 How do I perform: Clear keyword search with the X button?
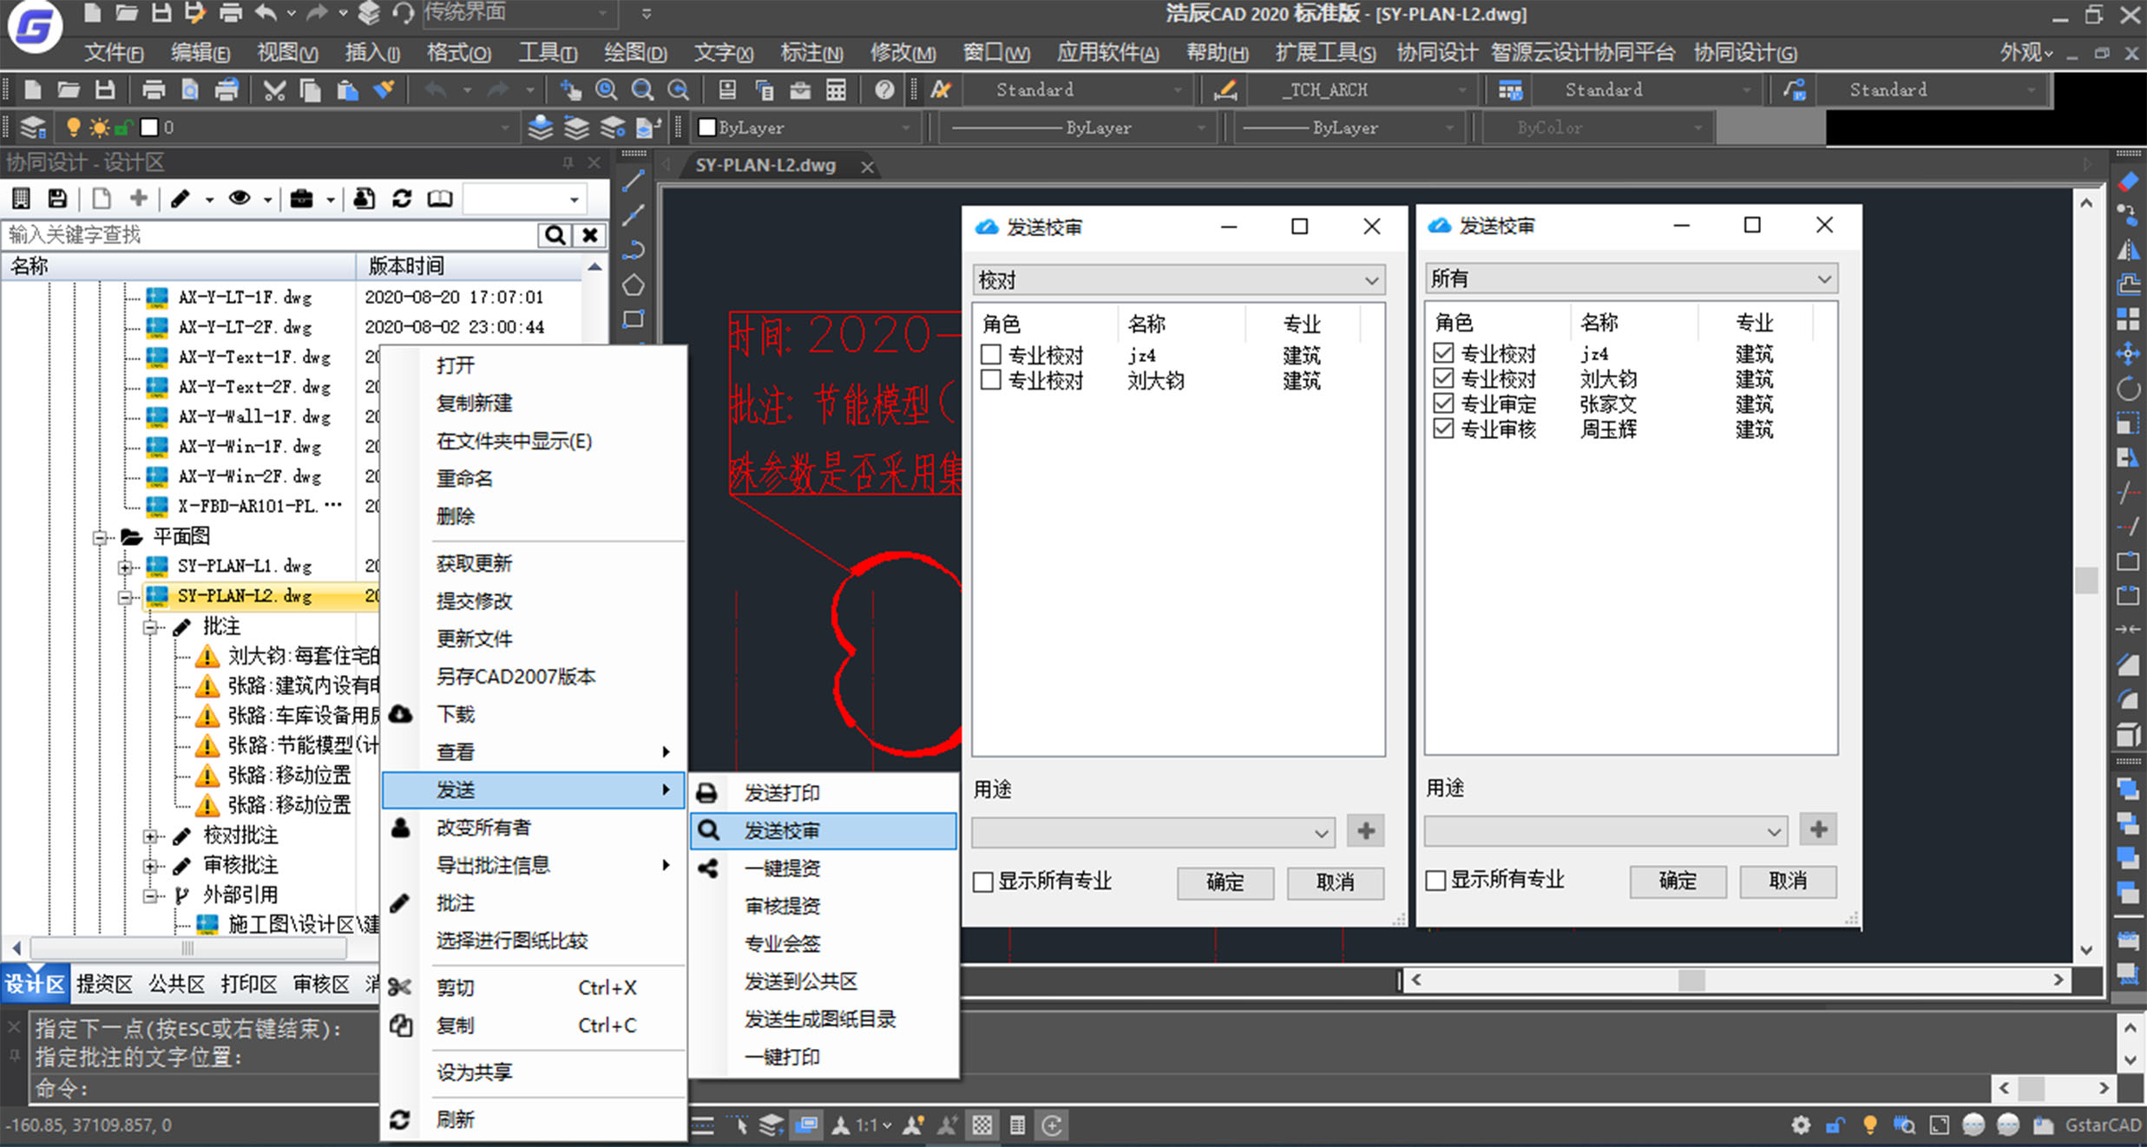coord(589,234)
